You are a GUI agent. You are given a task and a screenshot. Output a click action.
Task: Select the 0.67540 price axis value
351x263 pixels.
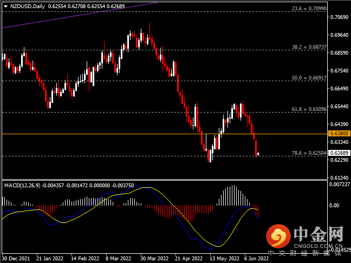point(340,71)
